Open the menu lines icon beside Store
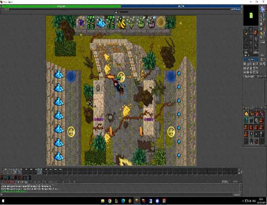The image size is (267, 205). click(x=261, y=59)
